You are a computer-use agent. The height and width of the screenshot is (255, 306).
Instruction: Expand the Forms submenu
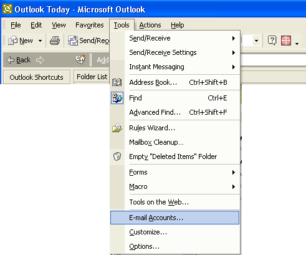tap(175, 172)
